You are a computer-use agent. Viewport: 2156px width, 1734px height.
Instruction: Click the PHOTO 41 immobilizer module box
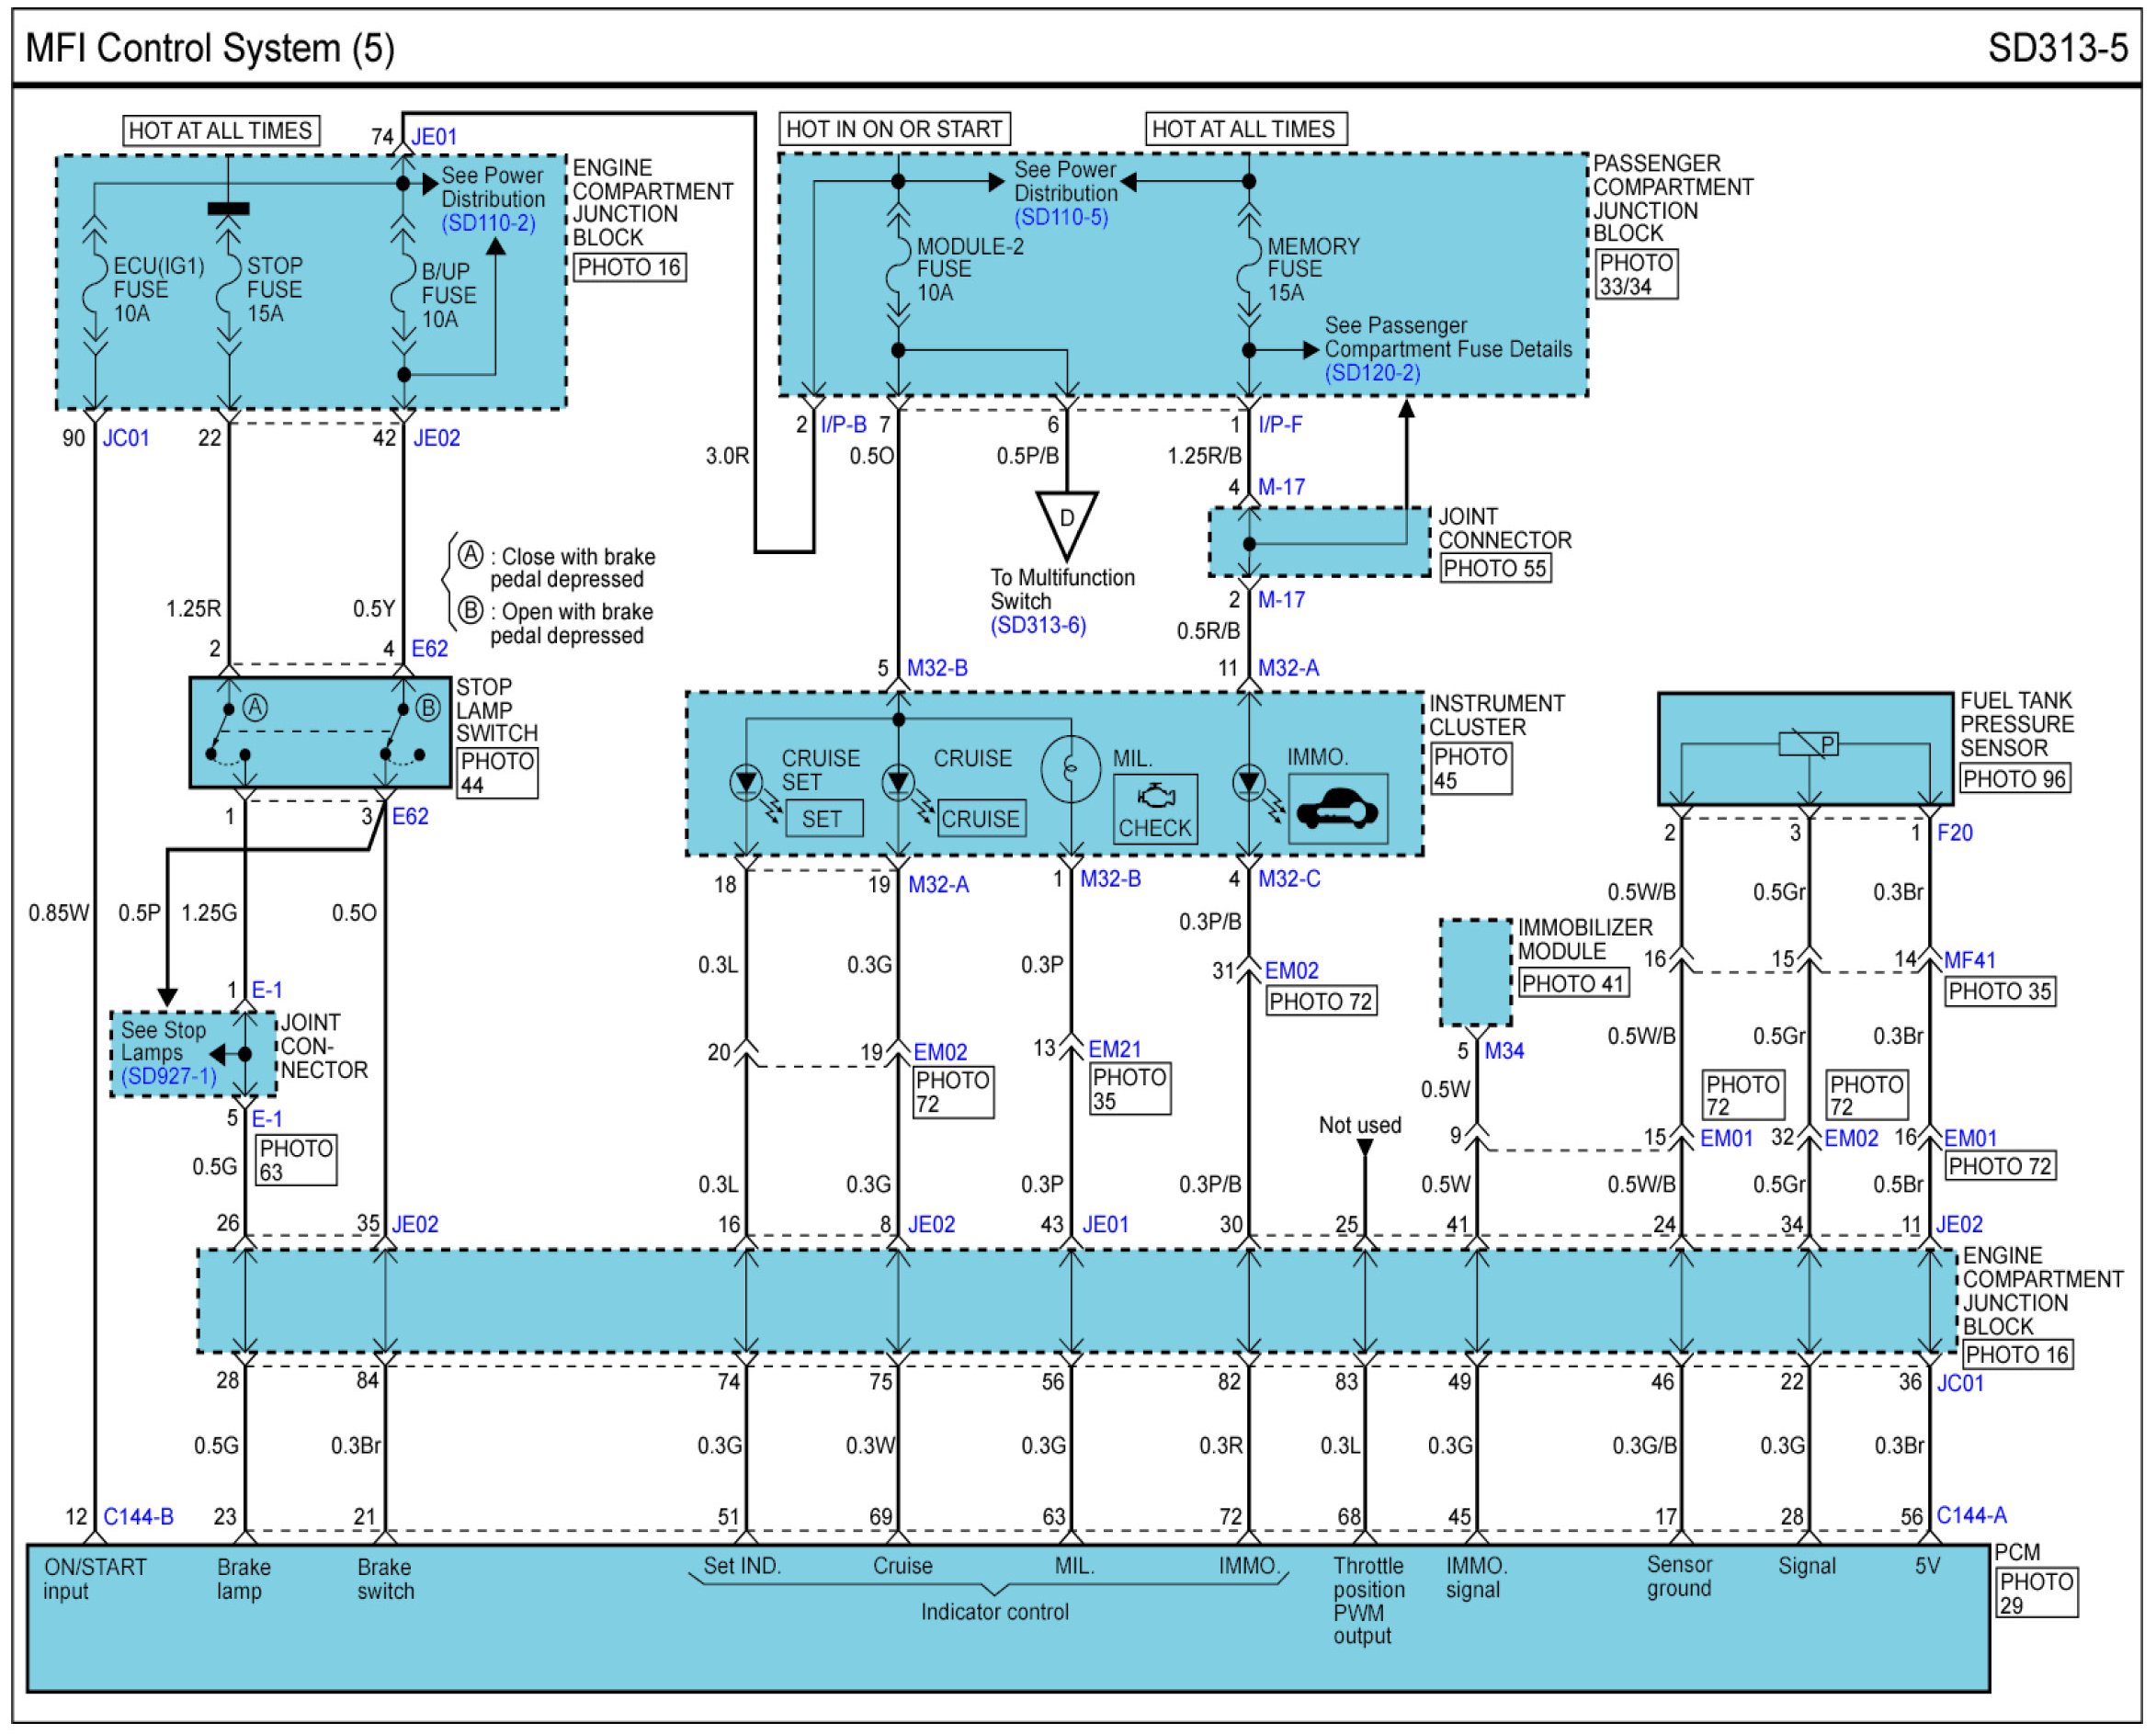[x=1573, y=984]
